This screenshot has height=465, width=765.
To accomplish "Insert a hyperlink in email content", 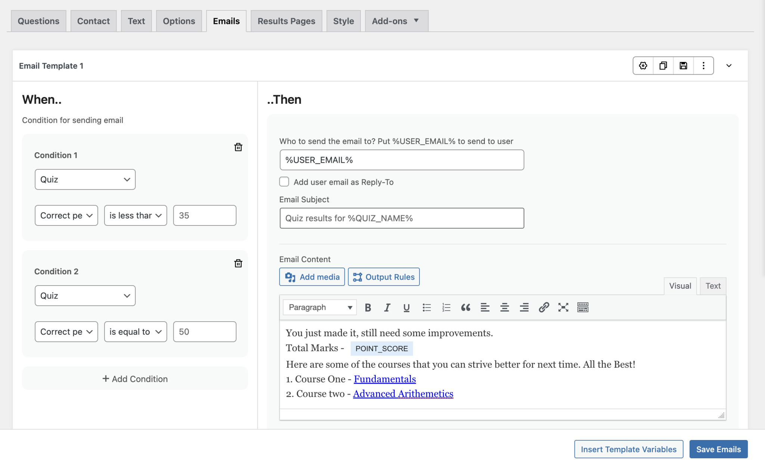I will [x=543, y=307].
